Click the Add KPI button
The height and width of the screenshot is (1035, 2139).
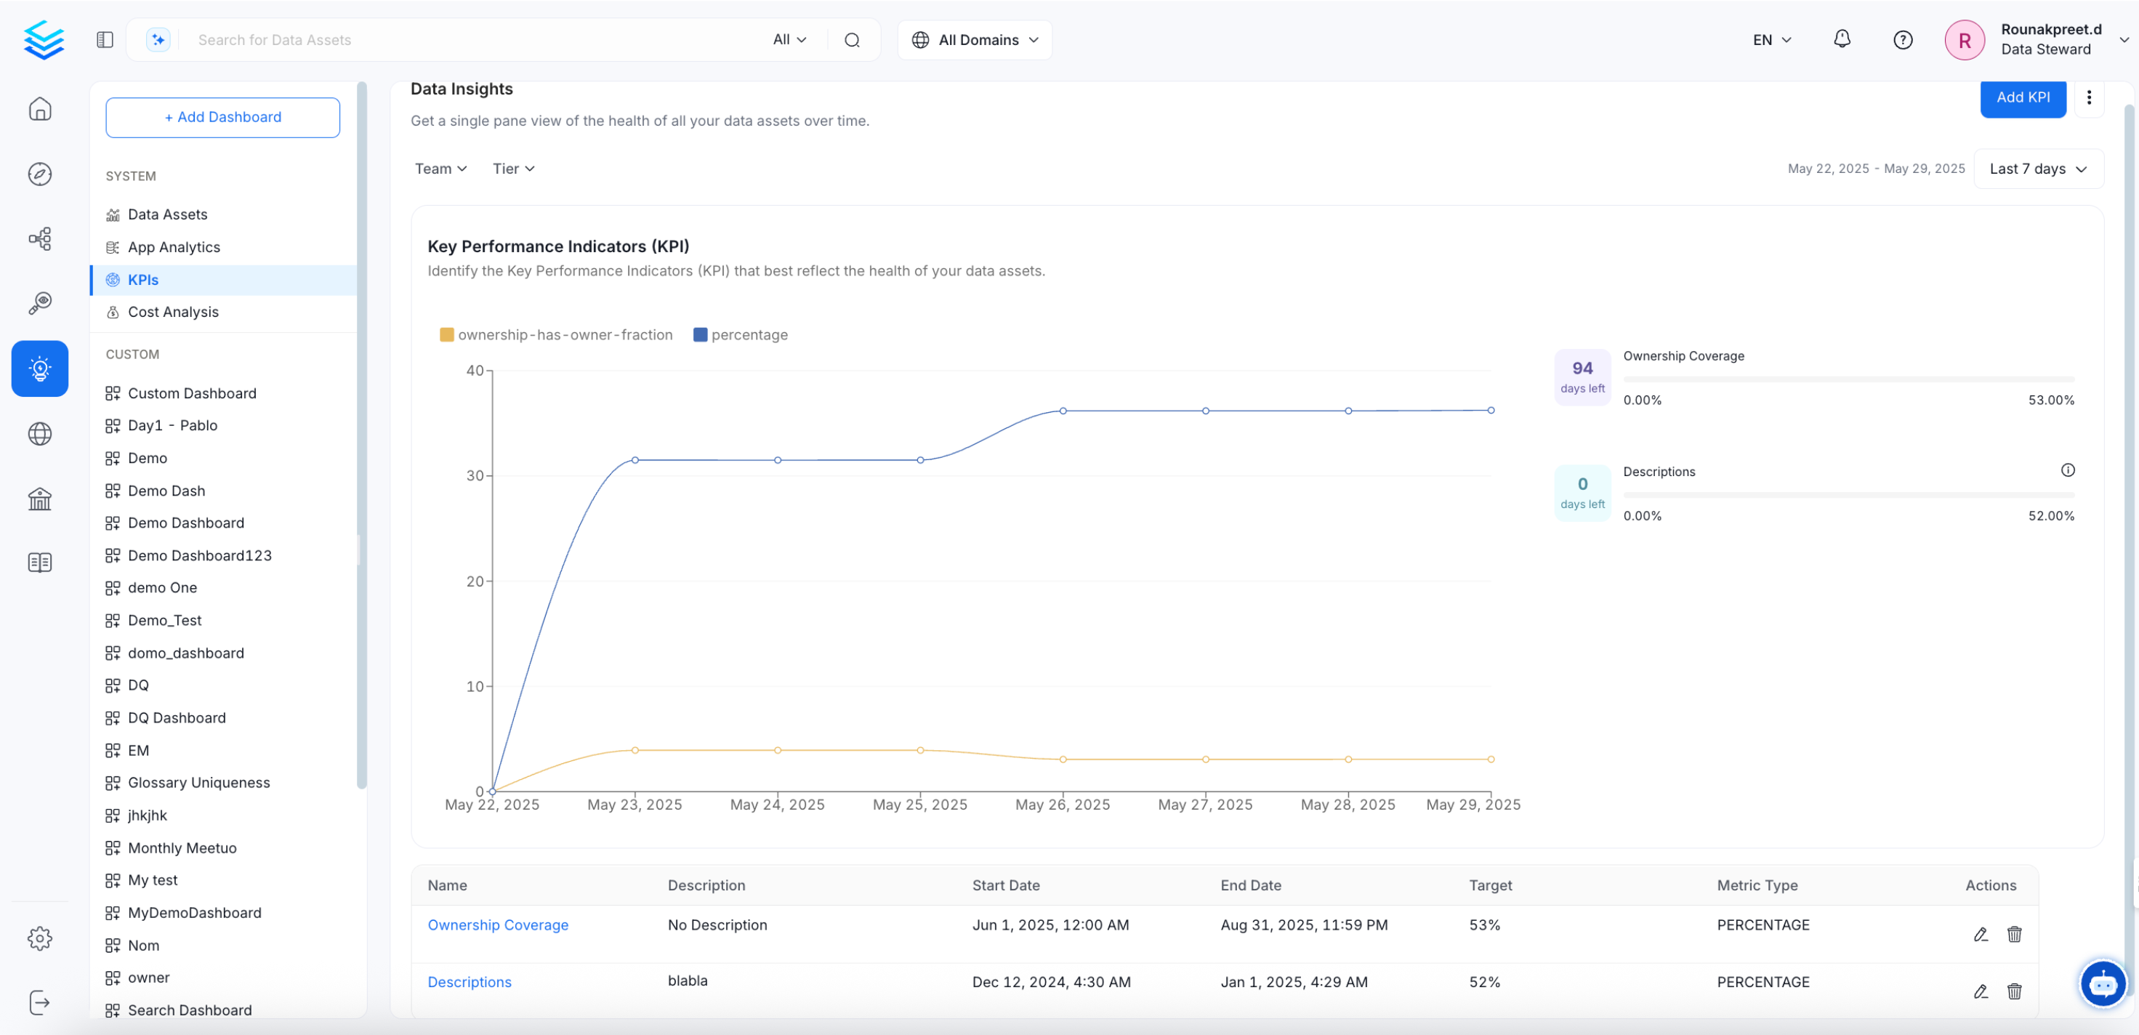(x=2023, y=97)
